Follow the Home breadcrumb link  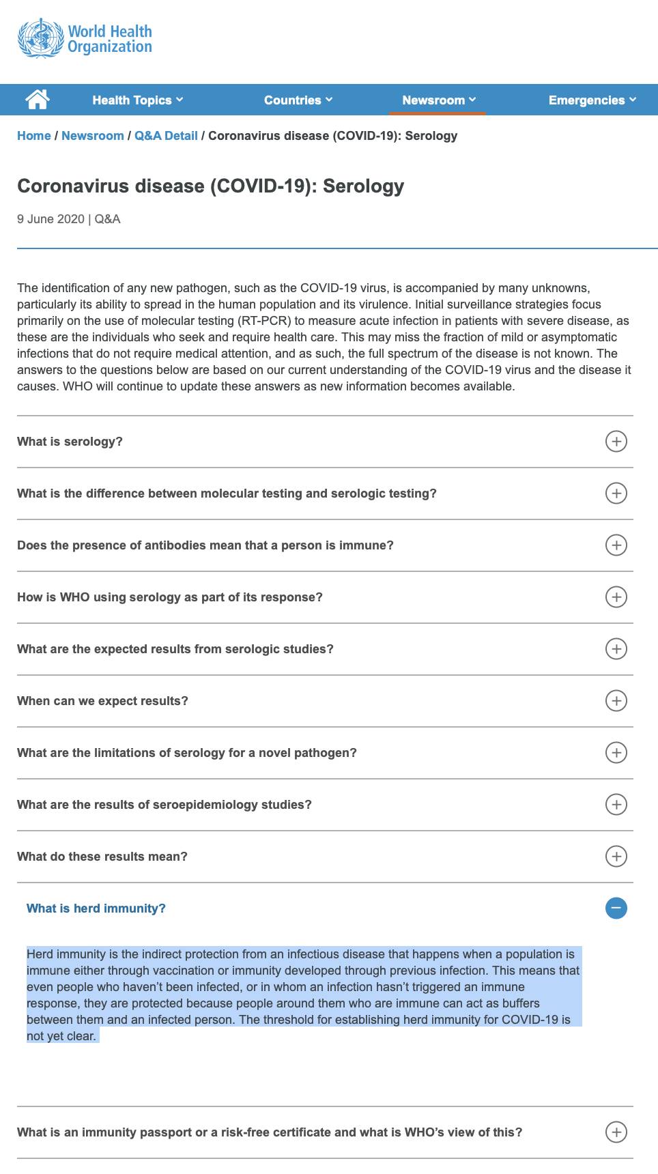[34, 136]
